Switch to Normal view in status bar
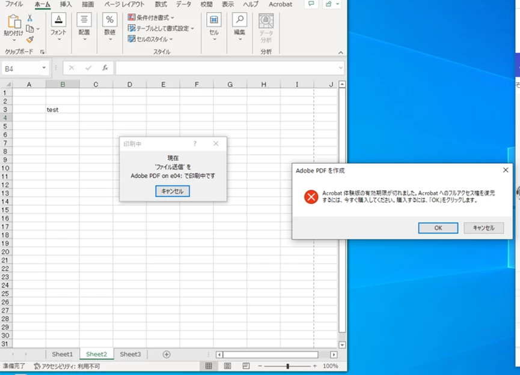The image size is (520, 375). 209,366
